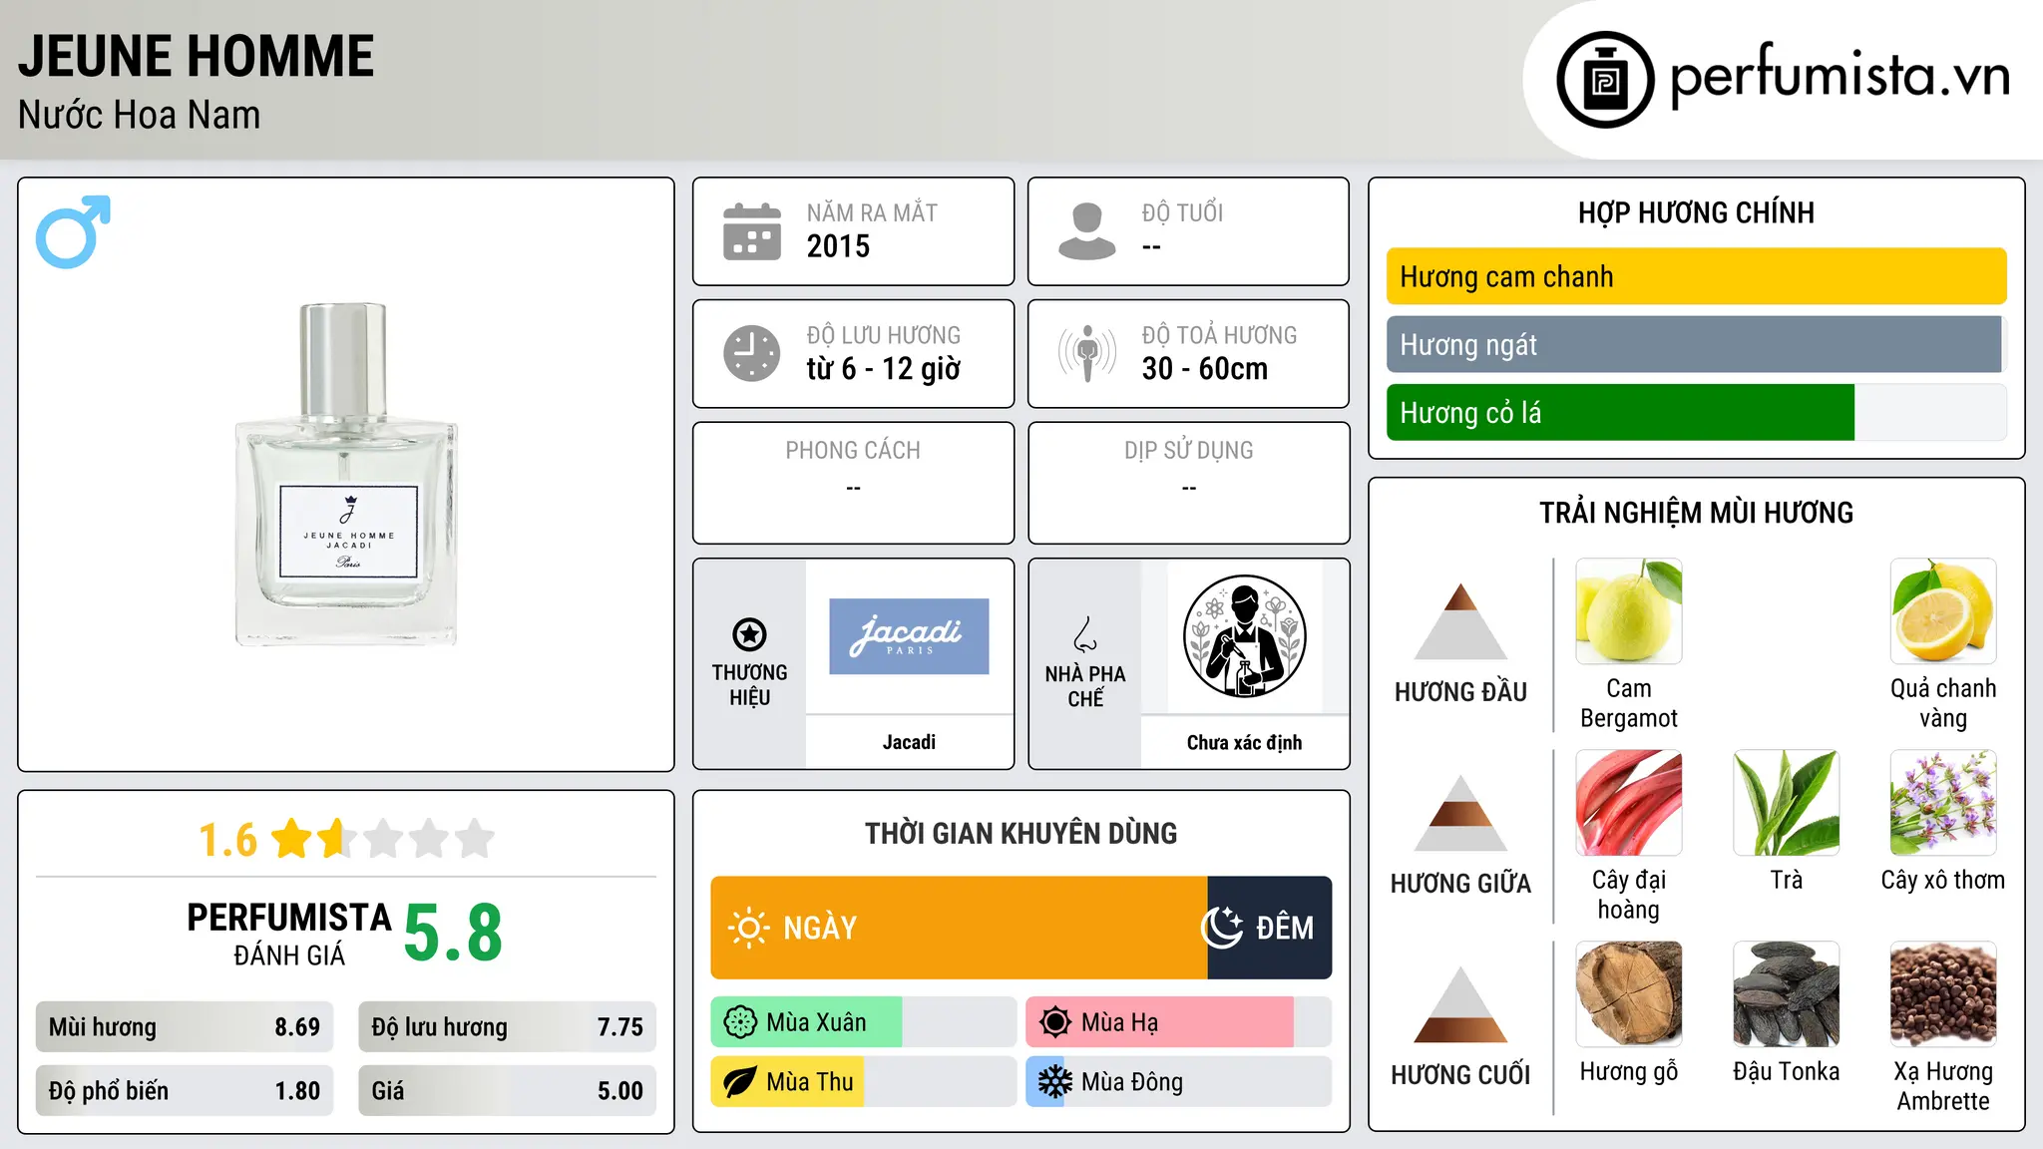Click the person icon beside Độ tuổi
Viewport: 2043px width, 1149px height.
tap(1087, 231)
